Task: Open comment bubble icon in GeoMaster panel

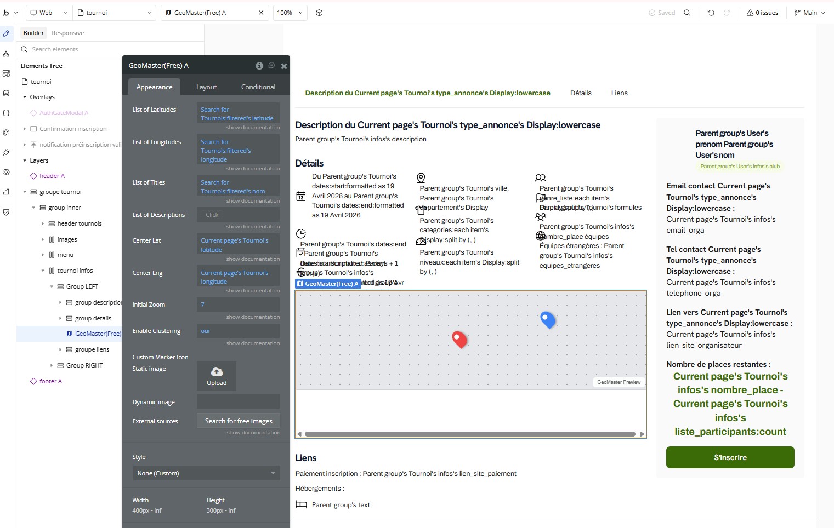Action: 271,66
